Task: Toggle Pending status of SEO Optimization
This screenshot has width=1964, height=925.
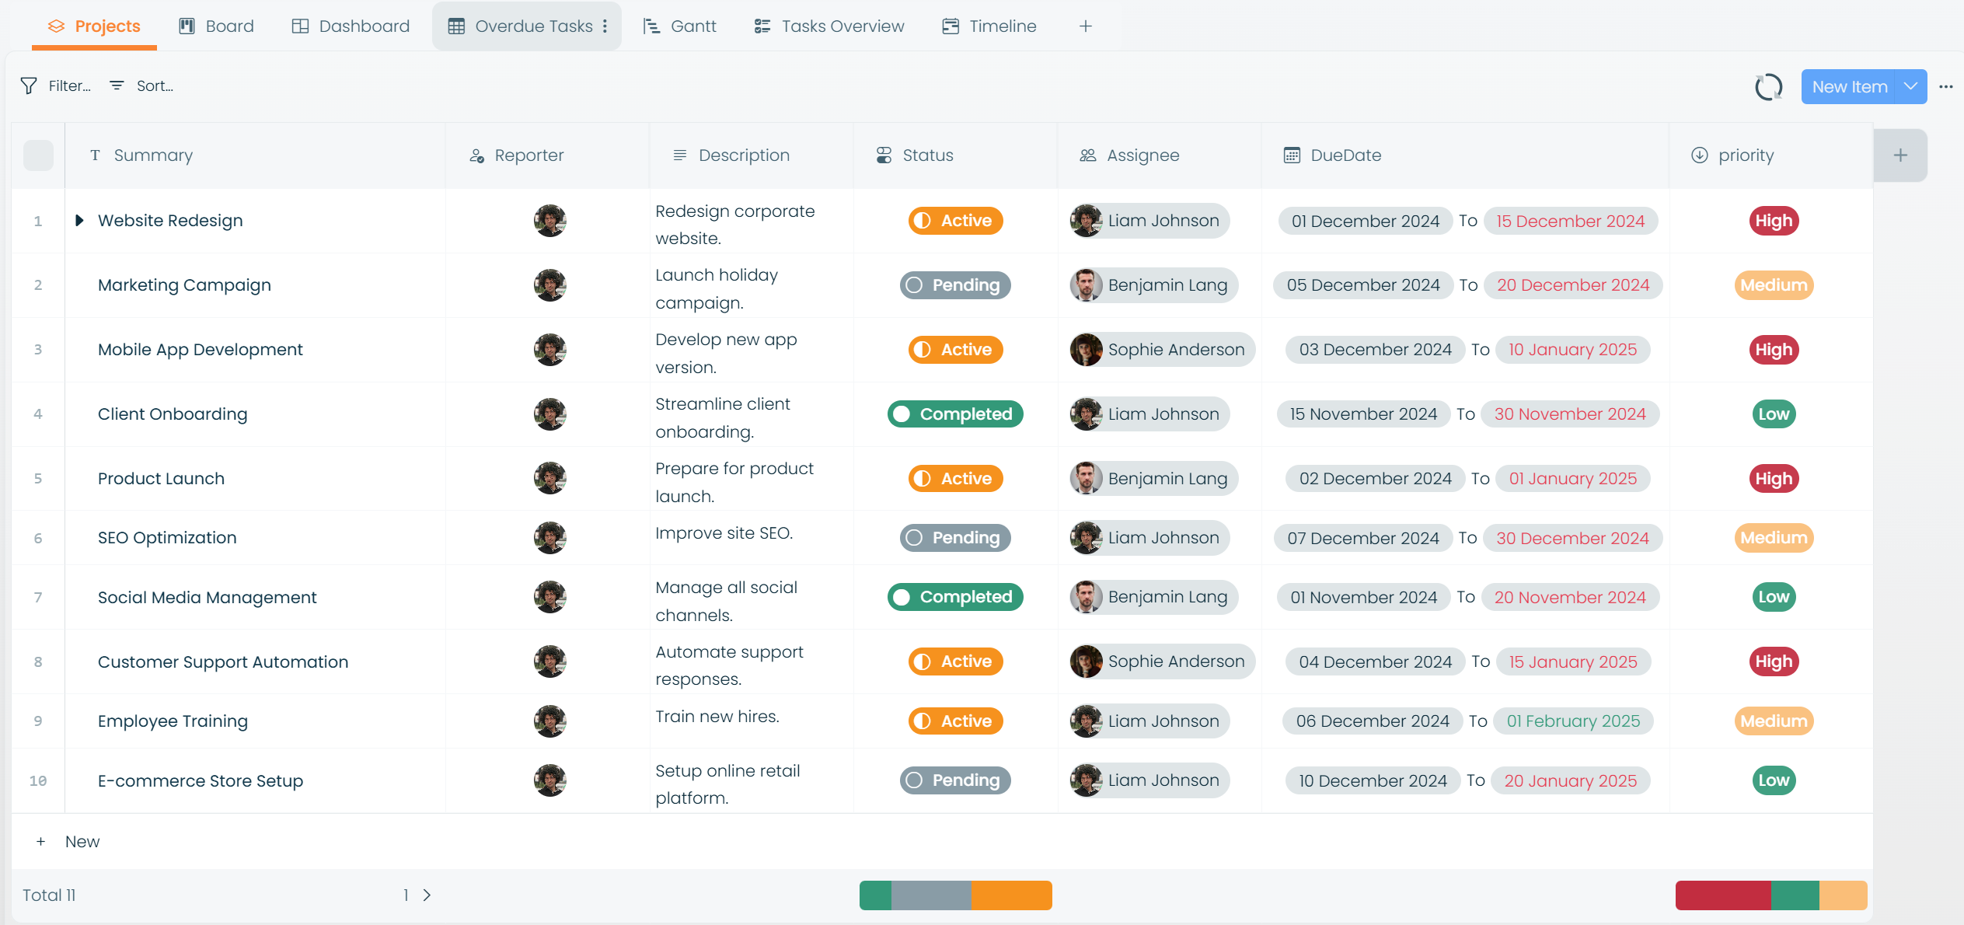Action: click(955, 538)
